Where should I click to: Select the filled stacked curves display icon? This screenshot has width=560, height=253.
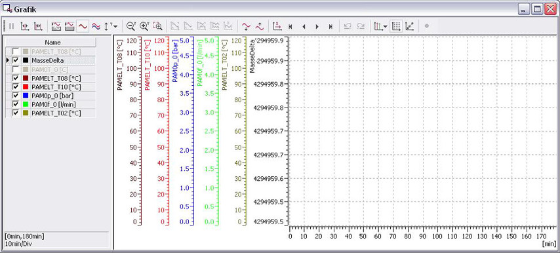(x=70, y=26)
